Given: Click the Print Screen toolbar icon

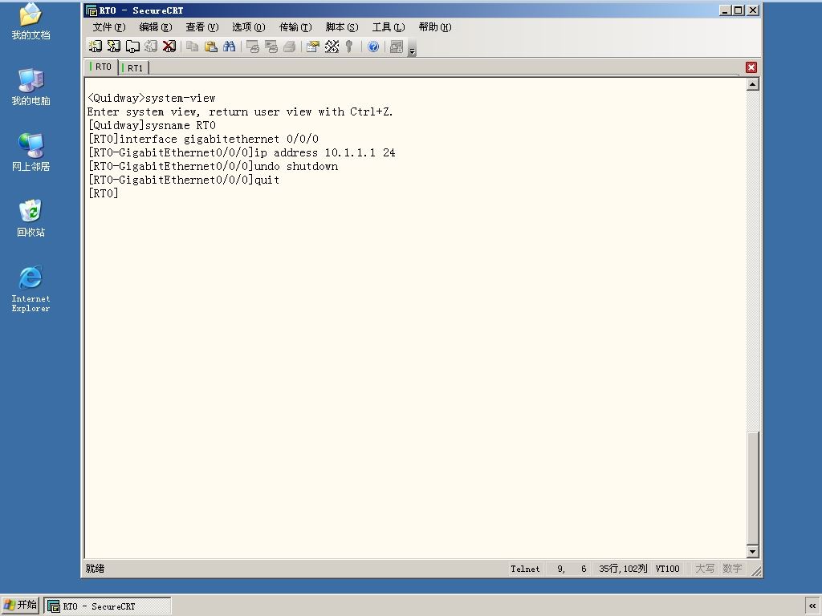Looking at the screenshot, I should click(253, 47).
